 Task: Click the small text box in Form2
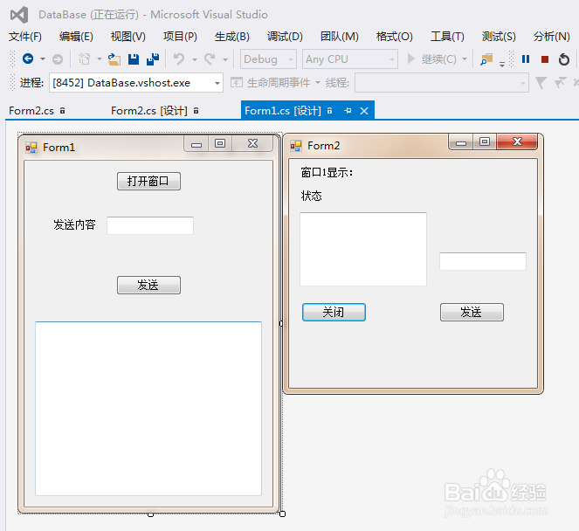[483, 261]
